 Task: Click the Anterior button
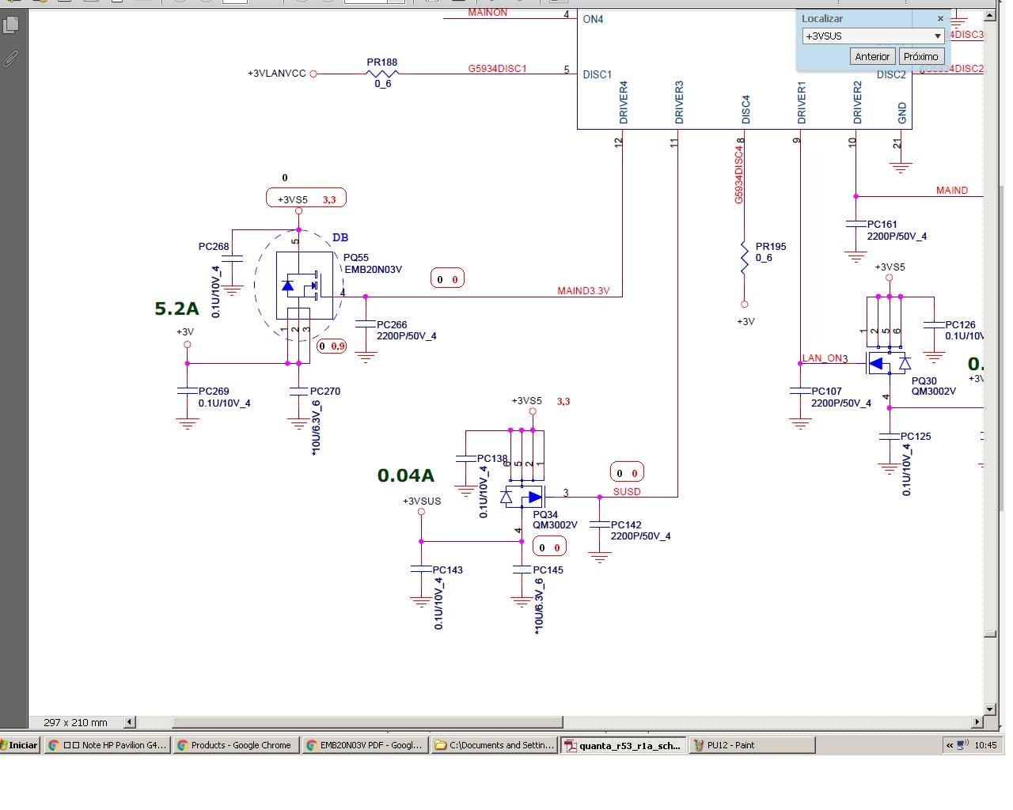(x=872, y=56)
